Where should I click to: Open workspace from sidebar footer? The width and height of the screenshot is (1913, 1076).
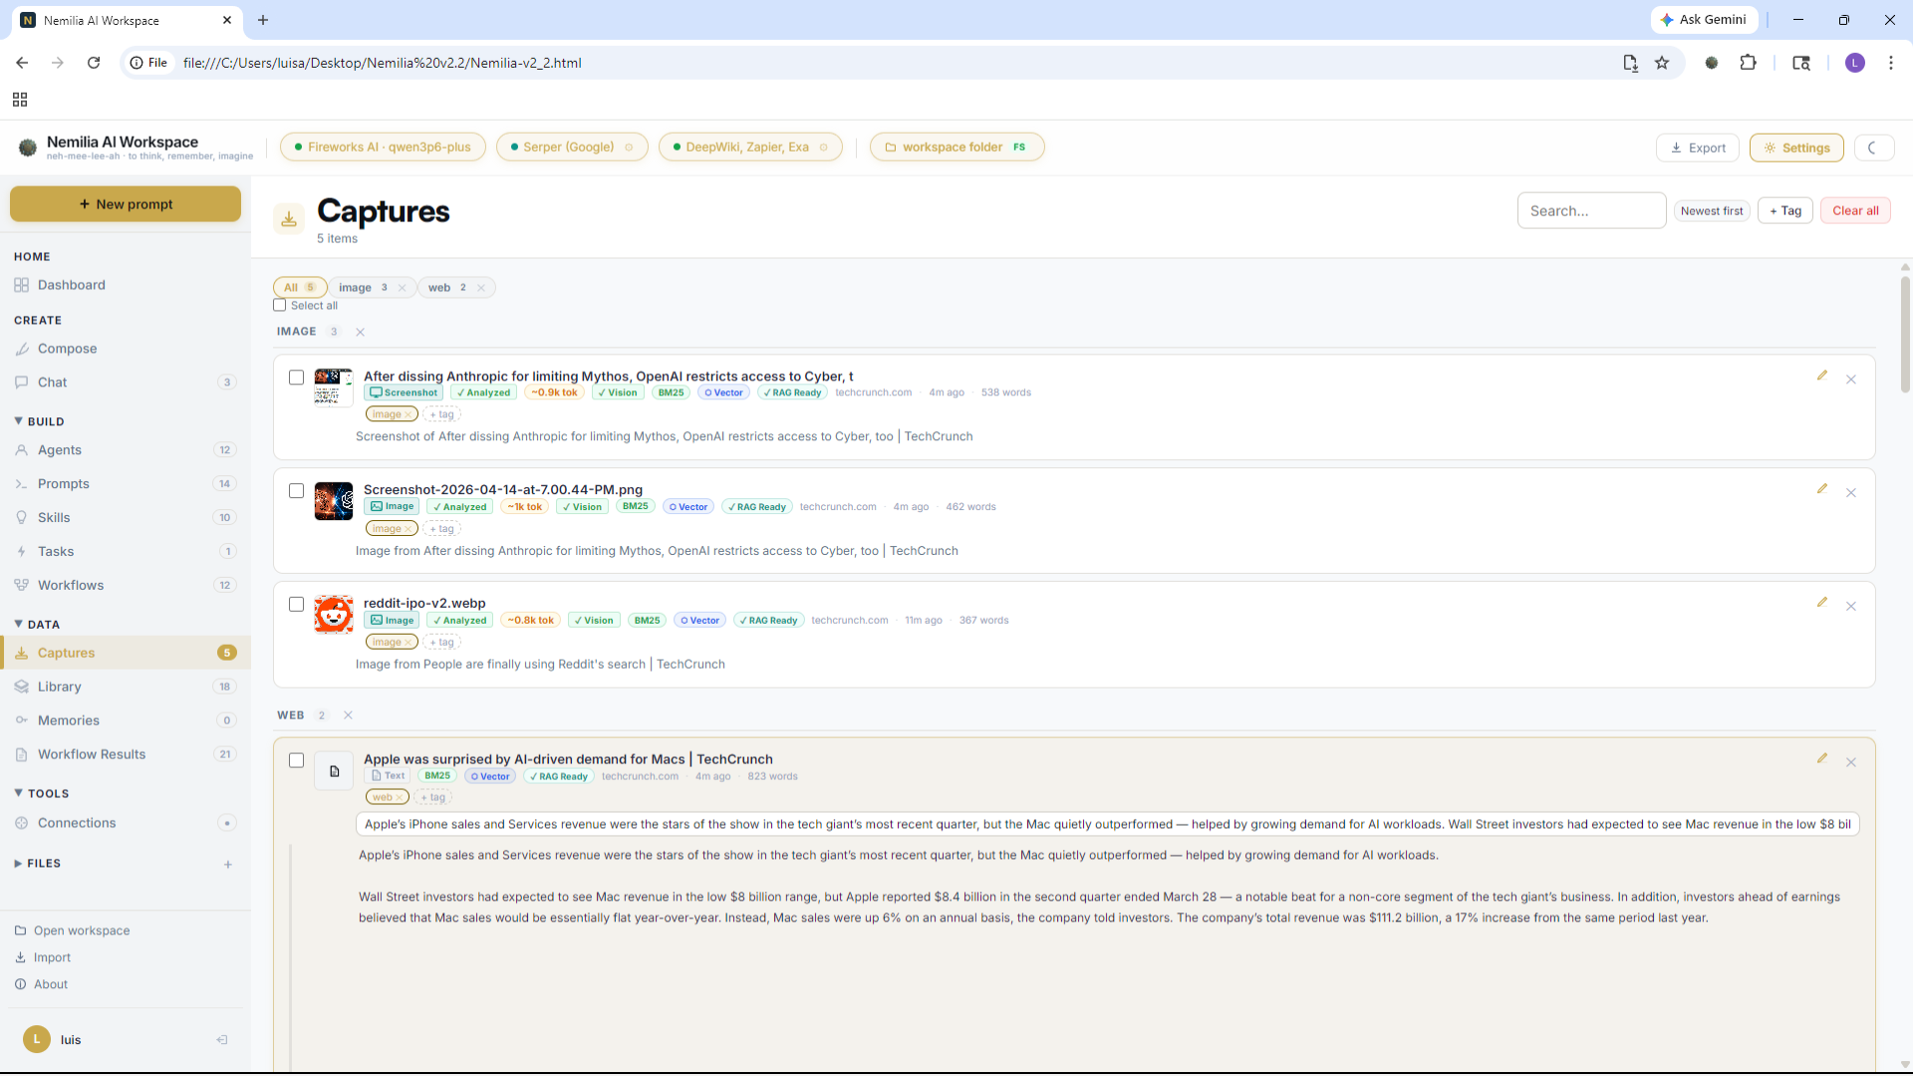(x=73, y=931)
